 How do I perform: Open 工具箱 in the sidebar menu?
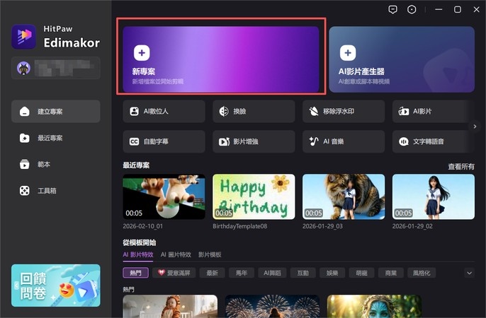pyautogui.click(x=56, y=191)
